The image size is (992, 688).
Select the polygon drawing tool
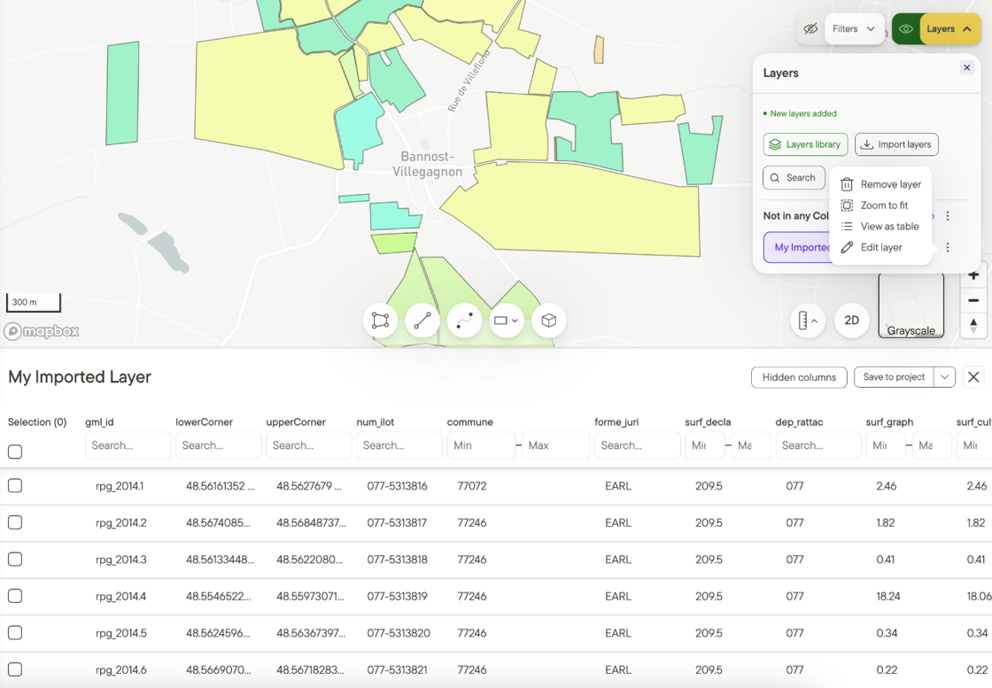point(380,321)
